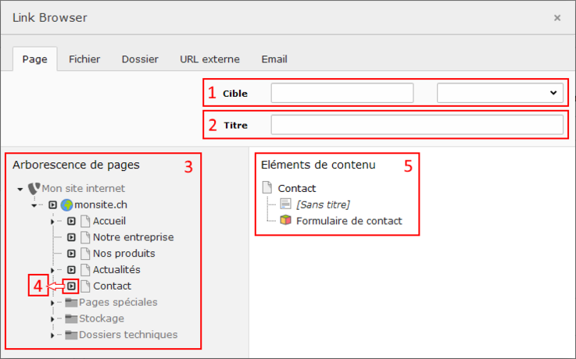Click the [Sans titre] content element icon
The height and width of the screenshot is (359, 576).
click(285, 204)
